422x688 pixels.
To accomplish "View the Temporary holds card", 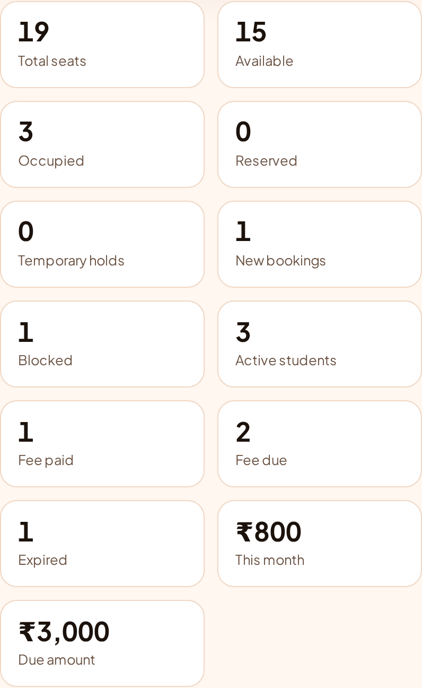I will click(102, 244).
